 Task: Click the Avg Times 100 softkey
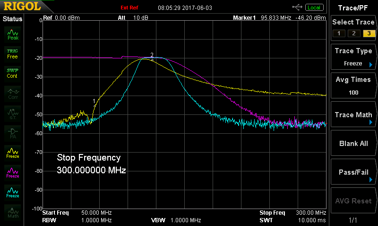tap(353, 86)
